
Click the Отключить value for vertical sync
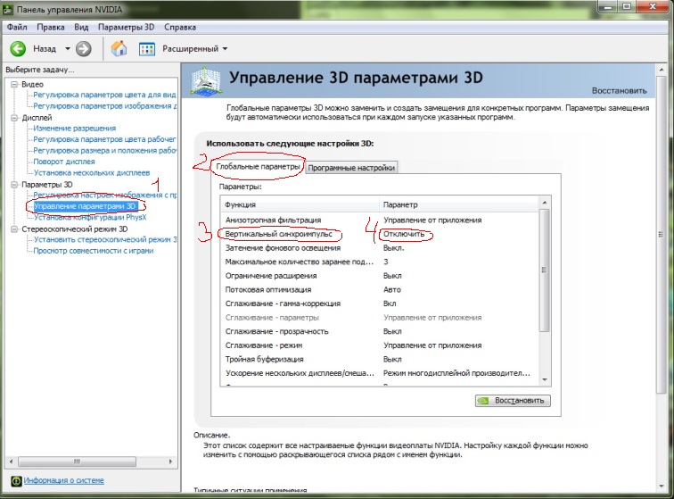404,234
